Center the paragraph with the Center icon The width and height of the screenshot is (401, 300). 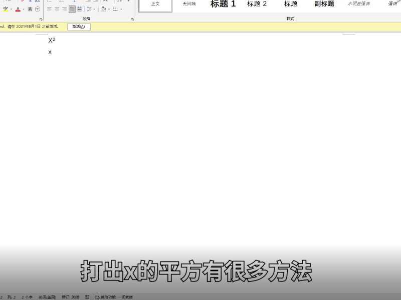coord(56,8)
